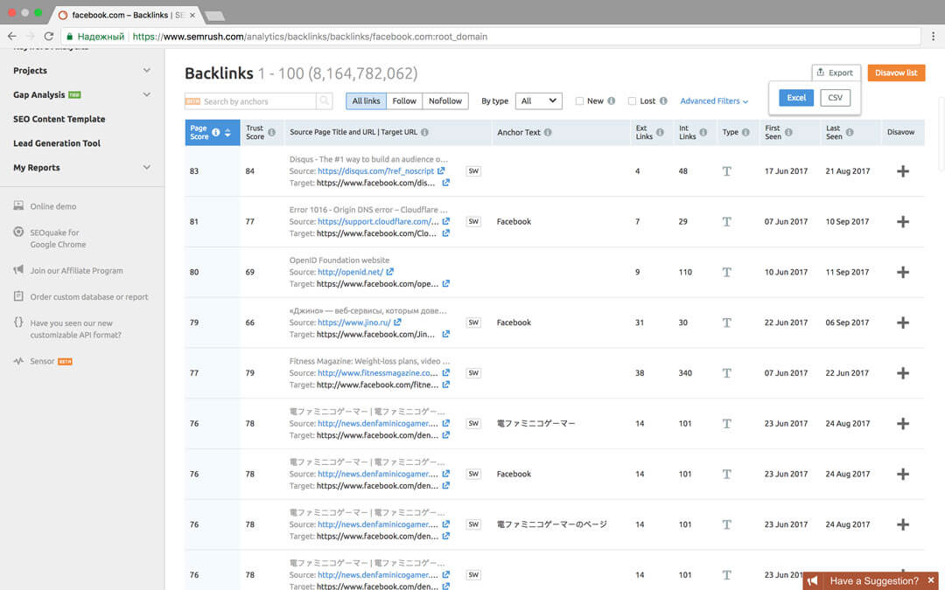Click info icon for First Seen column
The image size is (945, 590).
[789, 133]
